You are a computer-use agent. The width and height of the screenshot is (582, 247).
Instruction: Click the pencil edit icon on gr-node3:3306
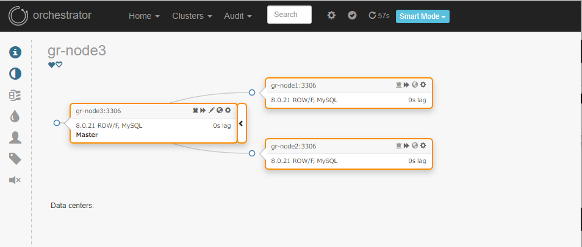pyautogui.click(x=211, y=110)
